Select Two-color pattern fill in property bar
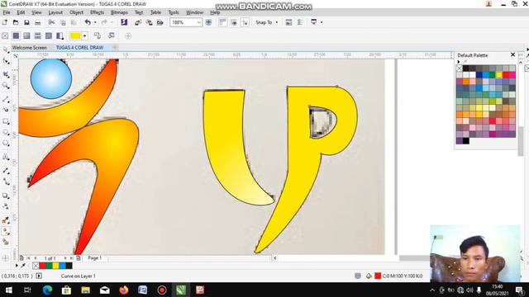Screen dimensions: 529x297 (x=60, y=35)
